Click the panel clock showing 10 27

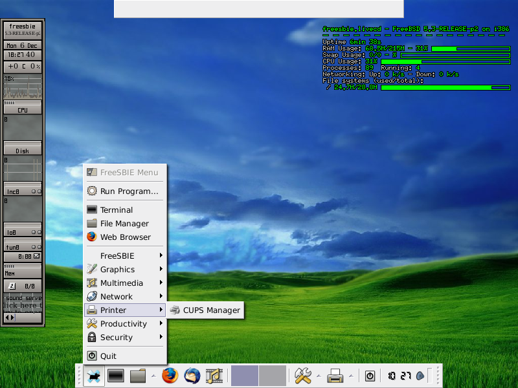pyautogui.click(x=400, y=376)
